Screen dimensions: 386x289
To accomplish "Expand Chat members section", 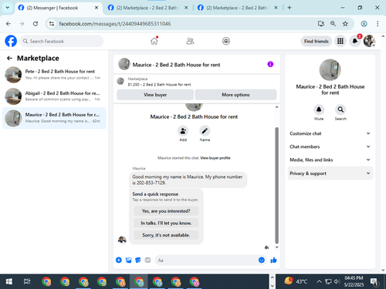I will tap(330, 146).
